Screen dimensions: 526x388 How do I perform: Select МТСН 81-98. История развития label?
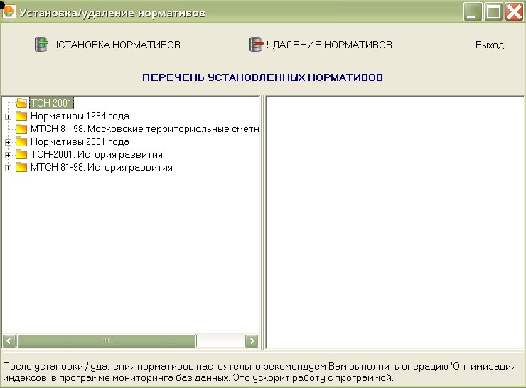102,167
